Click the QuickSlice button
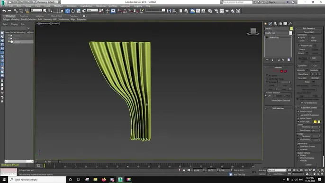This screenshot has height=183, width=325. click(x=302, y=65)
